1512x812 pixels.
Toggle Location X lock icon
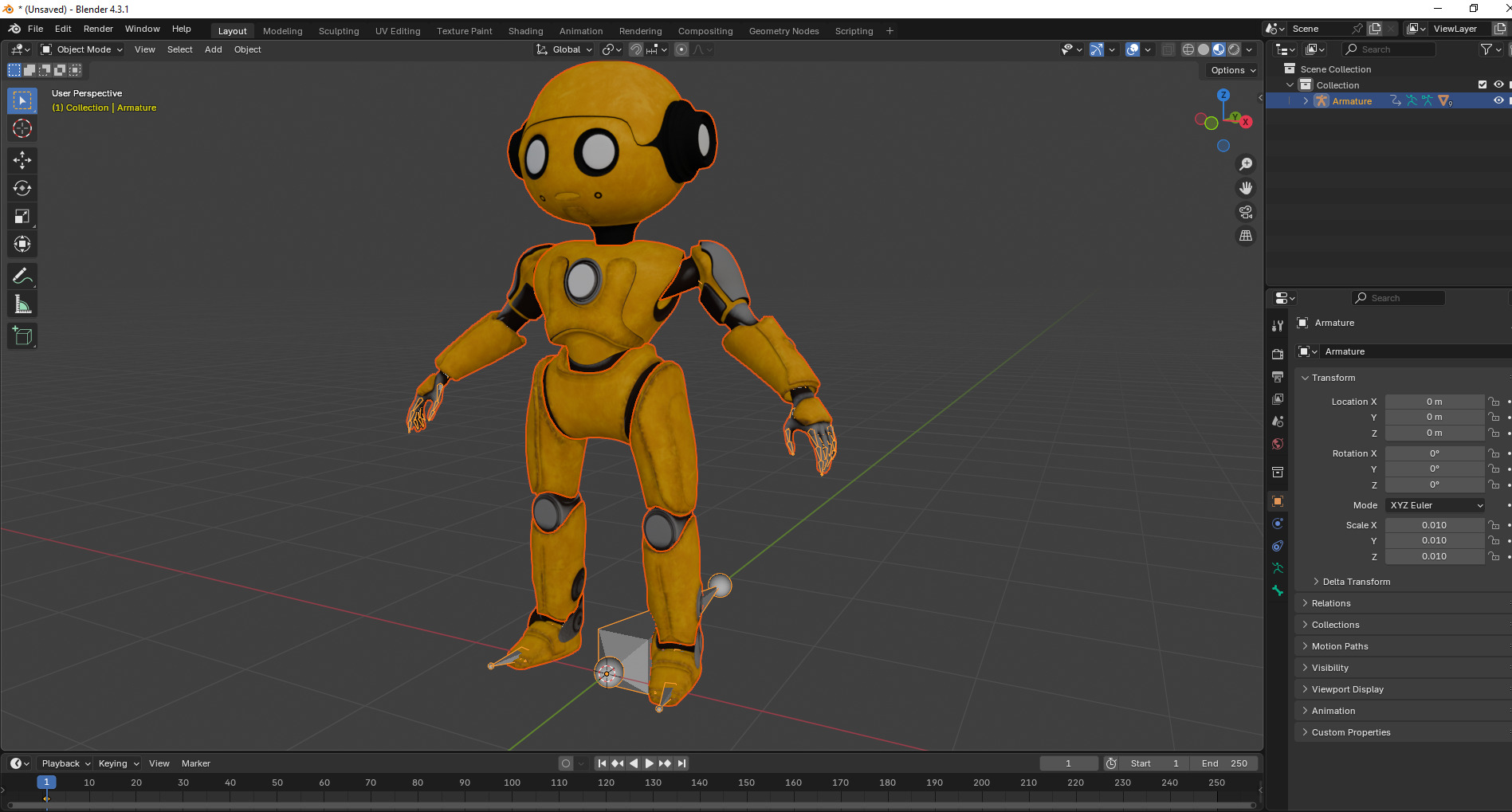click(1494, 402)
